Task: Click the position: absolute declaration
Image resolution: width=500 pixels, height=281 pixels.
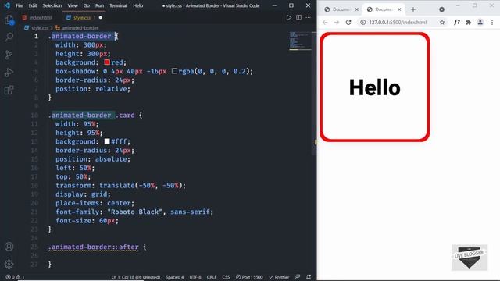Action: (x=93, y=159)
